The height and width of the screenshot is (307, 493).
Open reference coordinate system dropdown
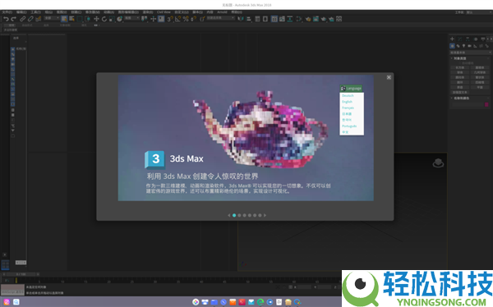pos(131,18)
